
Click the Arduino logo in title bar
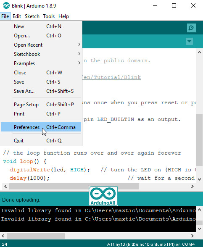(6, 6)
